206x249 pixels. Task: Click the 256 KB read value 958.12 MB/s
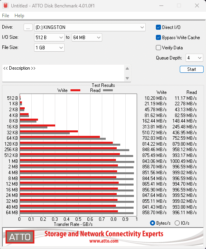pos(184,150)
